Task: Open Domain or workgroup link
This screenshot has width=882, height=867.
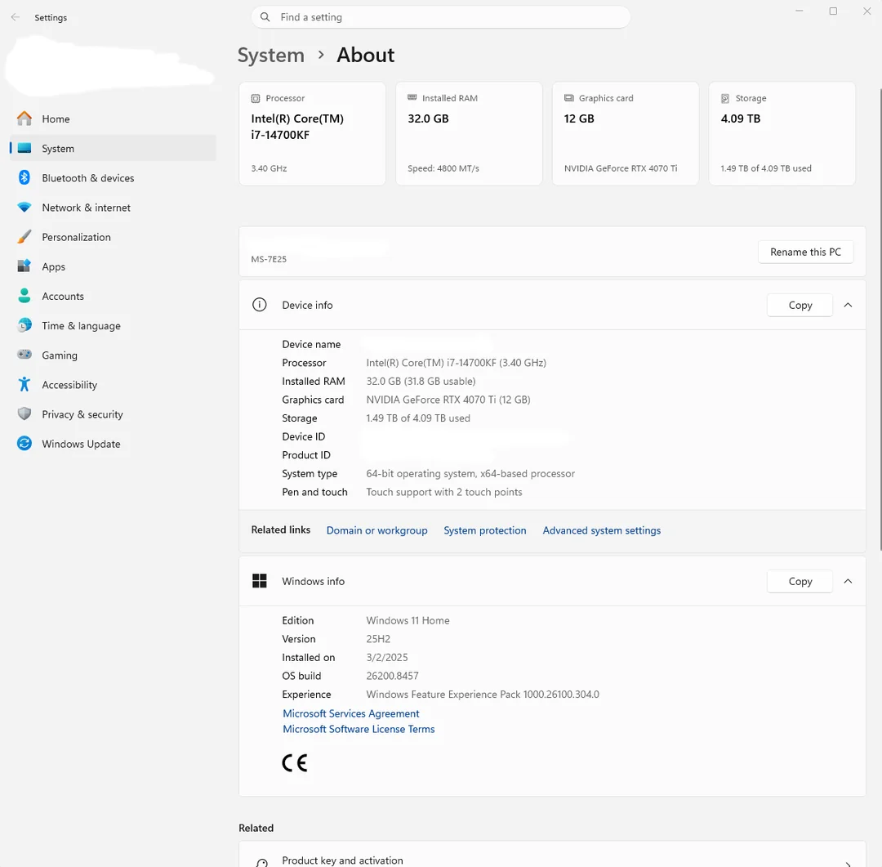Action: coord(376,530)
